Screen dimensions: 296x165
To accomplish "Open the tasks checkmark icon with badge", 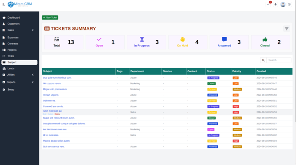I will (x=268, y=4).
